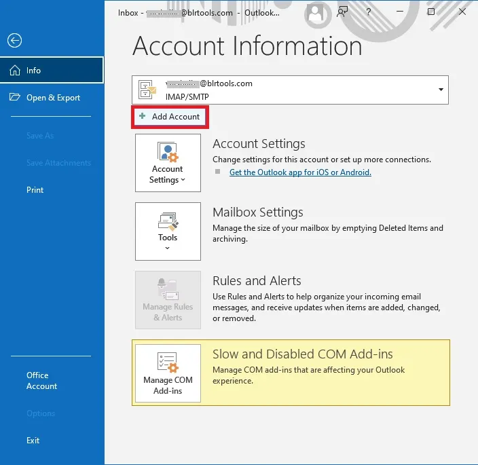Click the help question mark icon

369,12
